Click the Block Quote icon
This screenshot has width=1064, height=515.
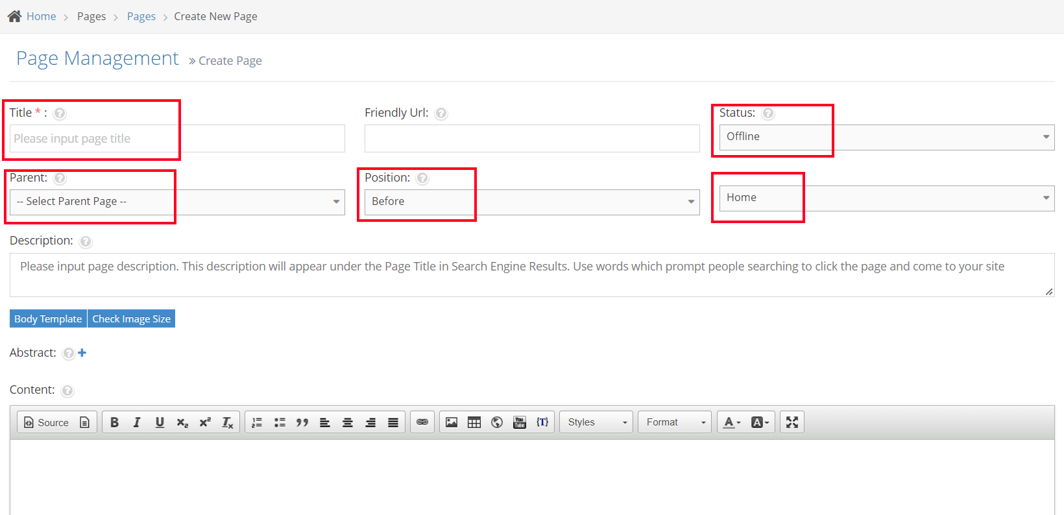point(302,422)
